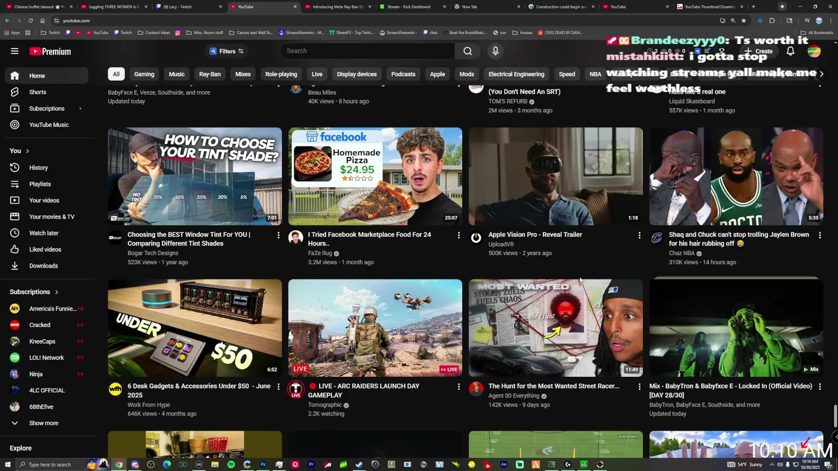Open the Agent 00 Everything channel link

point(514,396)
